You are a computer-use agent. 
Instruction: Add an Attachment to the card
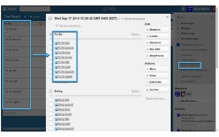tap(157, 55)
